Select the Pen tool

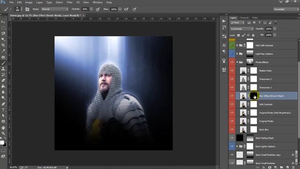3,104
